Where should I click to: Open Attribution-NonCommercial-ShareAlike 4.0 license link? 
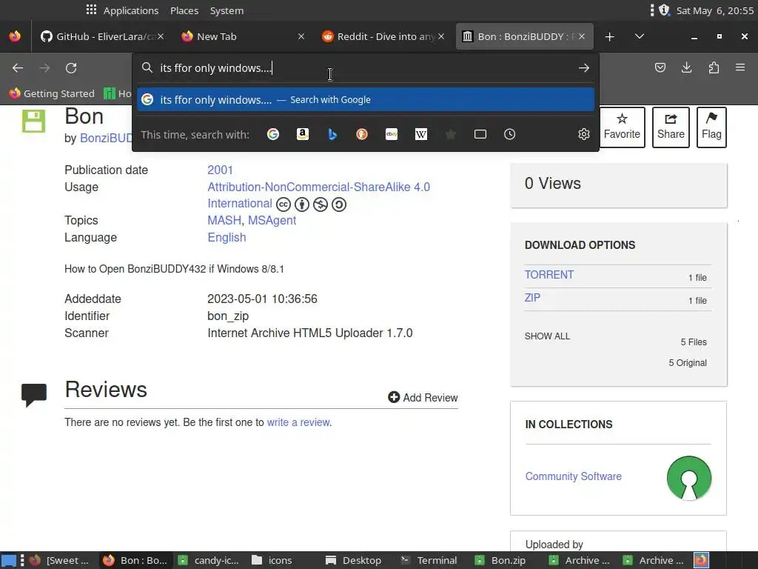click(x=318, y=195)
